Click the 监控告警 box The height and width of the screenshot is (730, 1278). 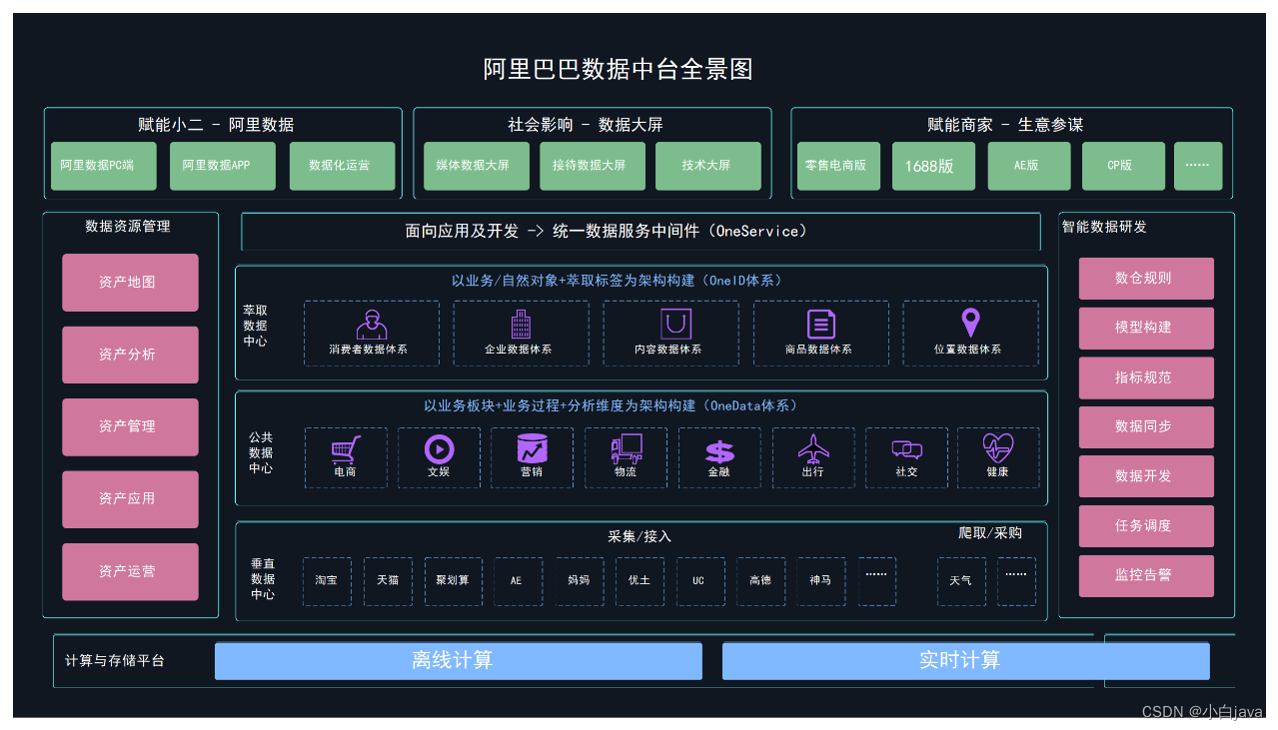[x=1146, y=576]
